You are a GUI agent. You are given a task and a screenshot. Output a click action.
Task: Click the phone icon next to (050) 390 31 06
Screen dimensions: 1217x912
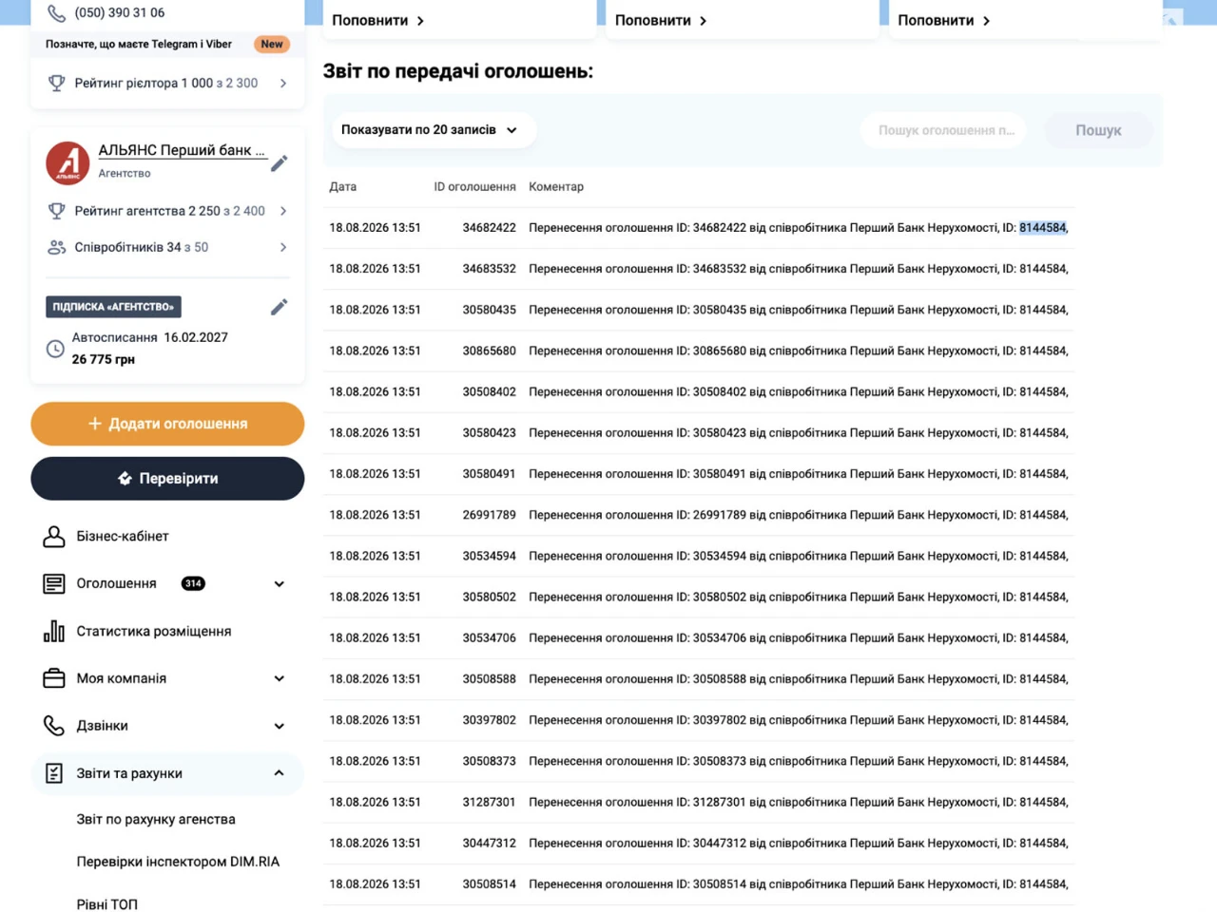coord(57,13)
